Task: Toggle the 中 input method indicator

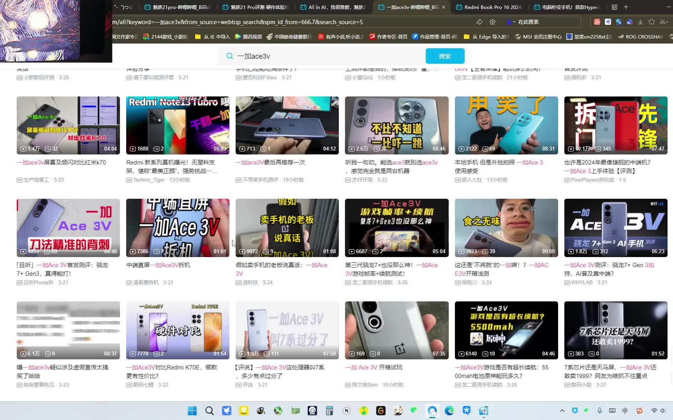Action: click(x=625, y=411)
